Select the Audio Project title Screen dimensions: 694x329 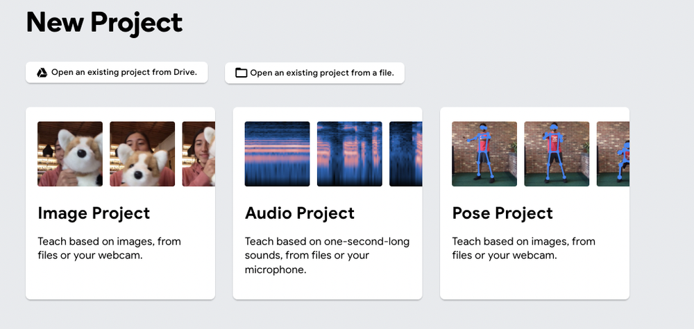point(300,213)
